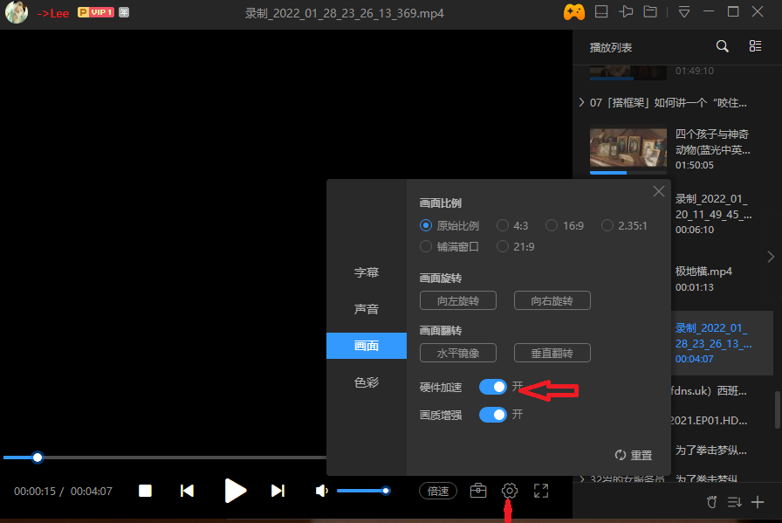Screen dimensions: 782x523
Task: Select the 16:9 aspect ratio option
Action: click(x=552, y=225)
